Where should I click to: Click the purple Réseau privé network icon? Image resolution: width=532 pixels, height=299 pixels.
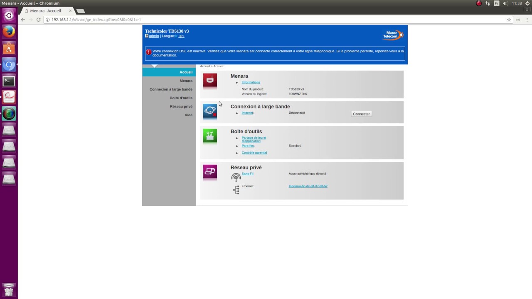(x=210, y=172)
